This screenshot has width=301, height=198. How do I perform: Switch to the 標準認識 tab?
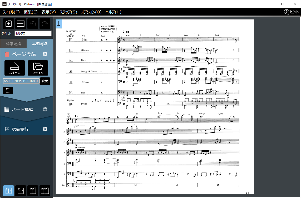tap(13, 44)
